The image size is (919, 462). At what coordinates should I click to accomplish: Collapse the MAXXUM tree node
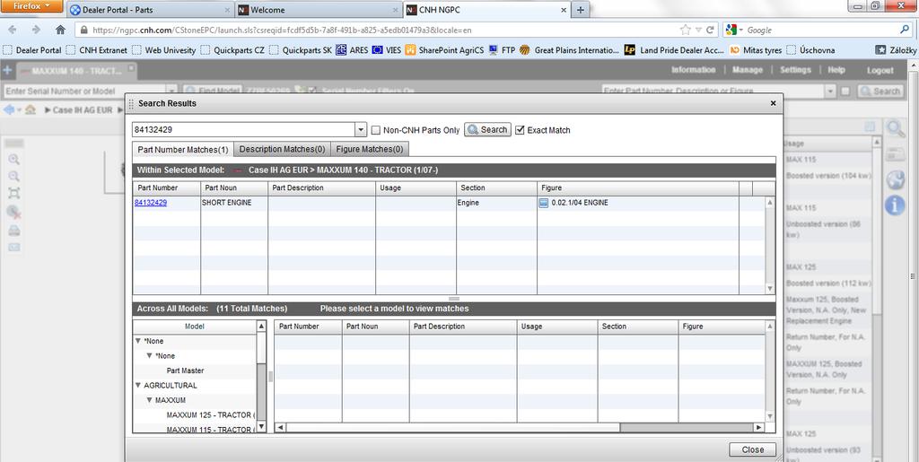coord(150,400)
